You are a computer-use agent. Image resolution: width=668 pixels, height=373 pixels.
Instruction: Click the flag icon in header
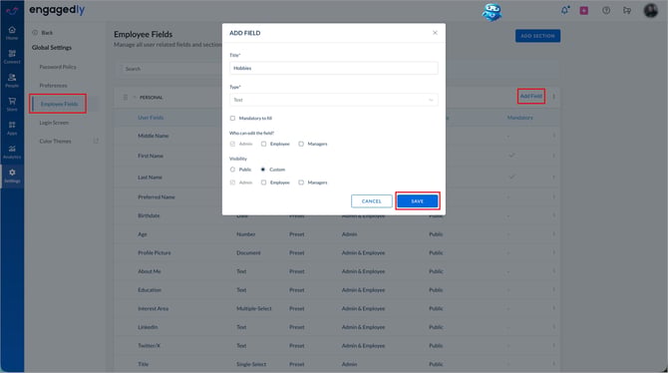pos(627,11)
